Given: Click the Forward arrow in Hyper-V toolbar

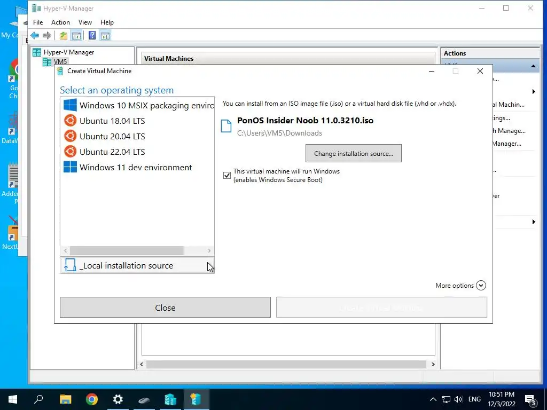Looking at the screenshot, I should (x=47, y=36).
